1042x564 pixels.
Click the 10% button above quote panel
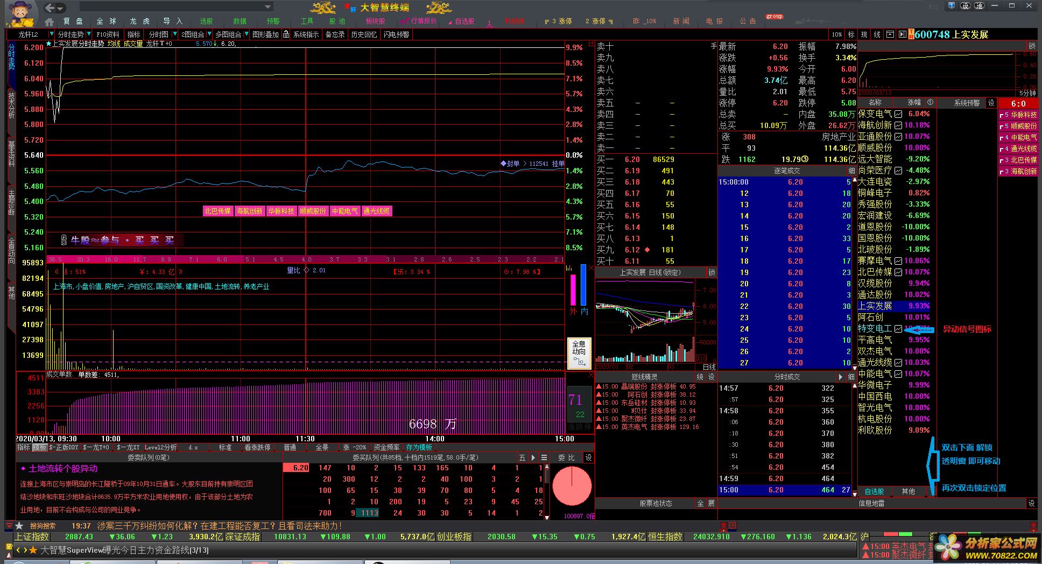[837, 34]
